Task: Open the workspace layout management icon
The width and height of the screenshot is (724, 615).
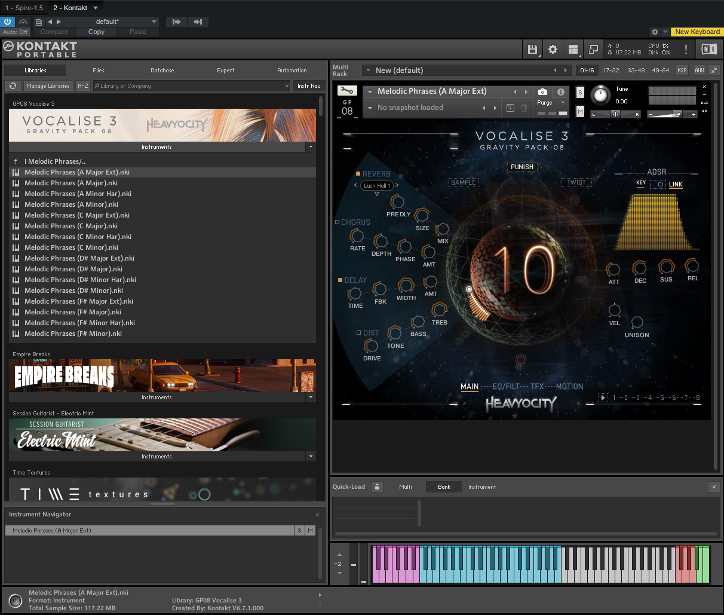Action: (x=573, y=50)
